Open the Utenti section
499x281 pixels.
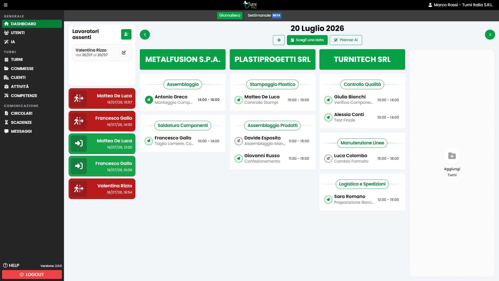[x=32, y=33]
